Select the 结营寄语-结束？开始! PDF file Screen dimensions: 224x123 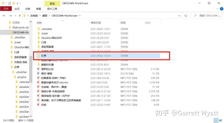coord(98,78)
